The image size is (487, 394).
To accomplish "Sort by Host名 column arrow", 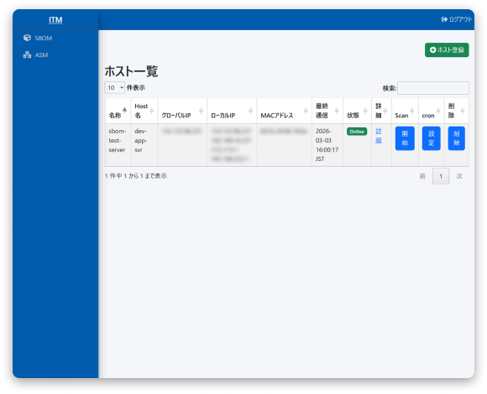I will pos(152,111).
